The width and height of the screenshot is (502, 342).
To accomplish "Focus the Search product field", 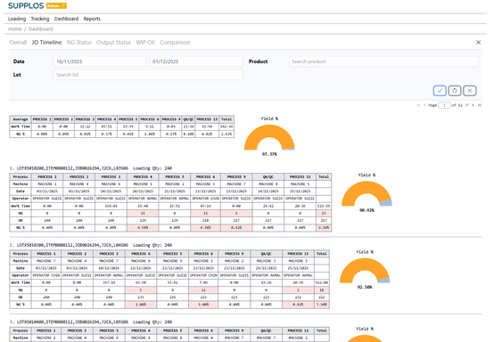I will pos(383,61).
